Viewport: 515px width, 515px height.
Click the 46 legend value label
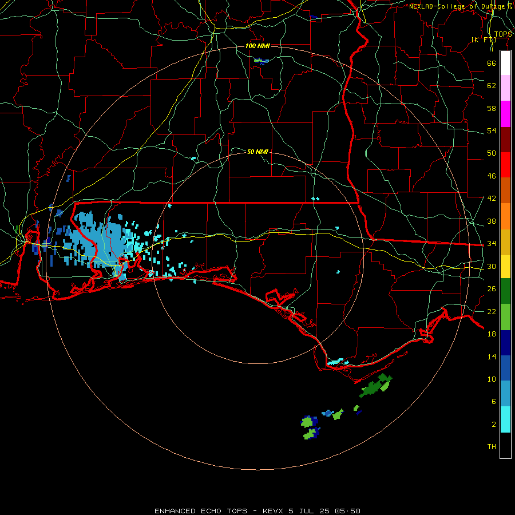click(x=492, y=176)
